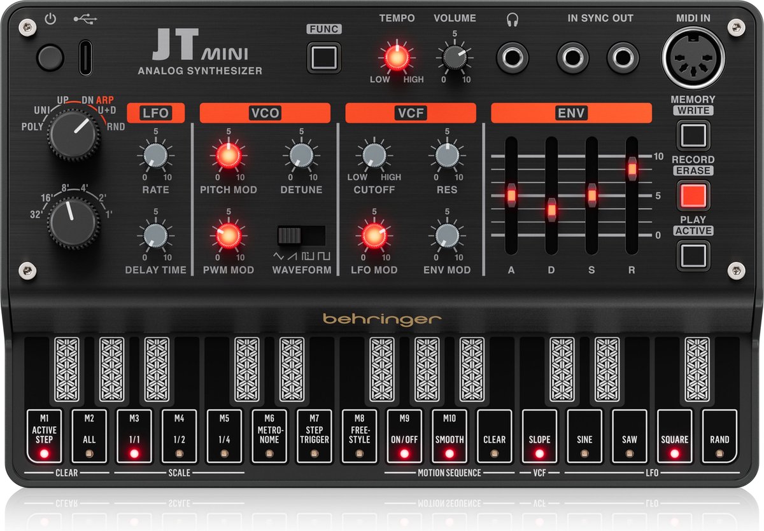
Task: Push the round power button
Action: tap(50, 58)
